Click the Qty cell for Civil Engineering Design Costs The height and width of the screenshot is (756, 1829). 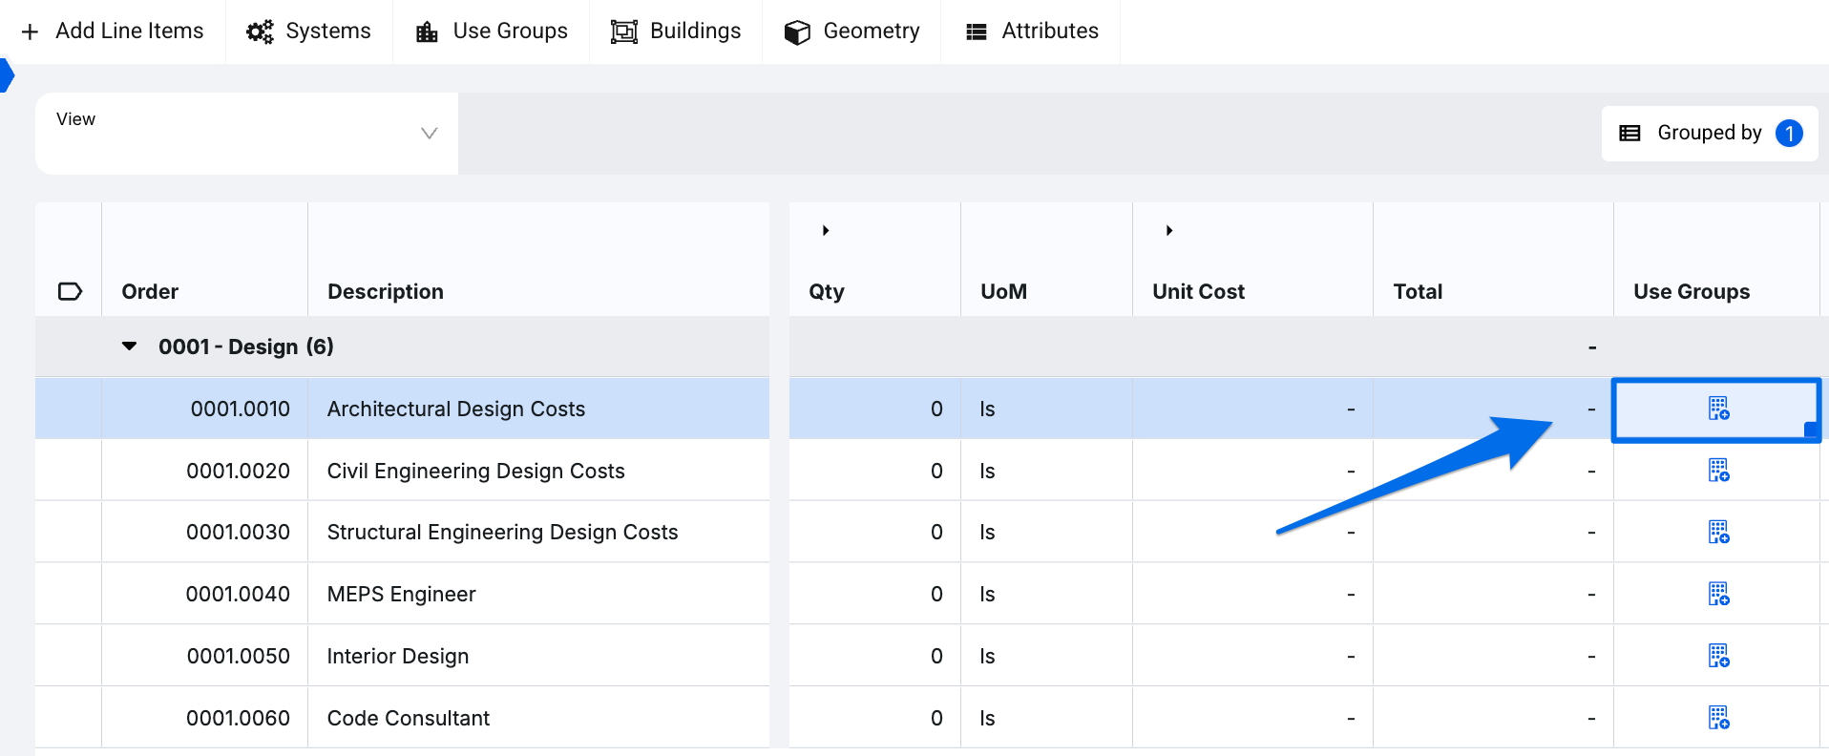(x=874, y=471)
